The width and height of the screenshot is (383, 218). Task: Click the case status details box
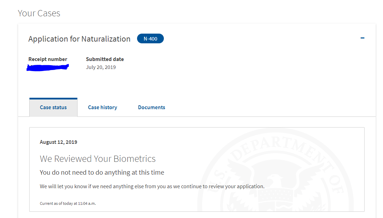pos(197,169)
